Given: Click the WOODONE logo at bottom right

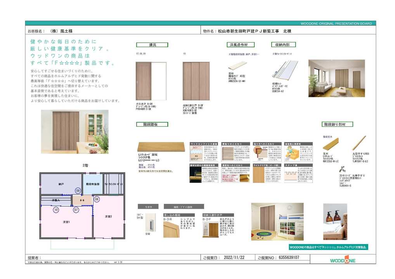Looking at the screenshot, I should 342,260.
